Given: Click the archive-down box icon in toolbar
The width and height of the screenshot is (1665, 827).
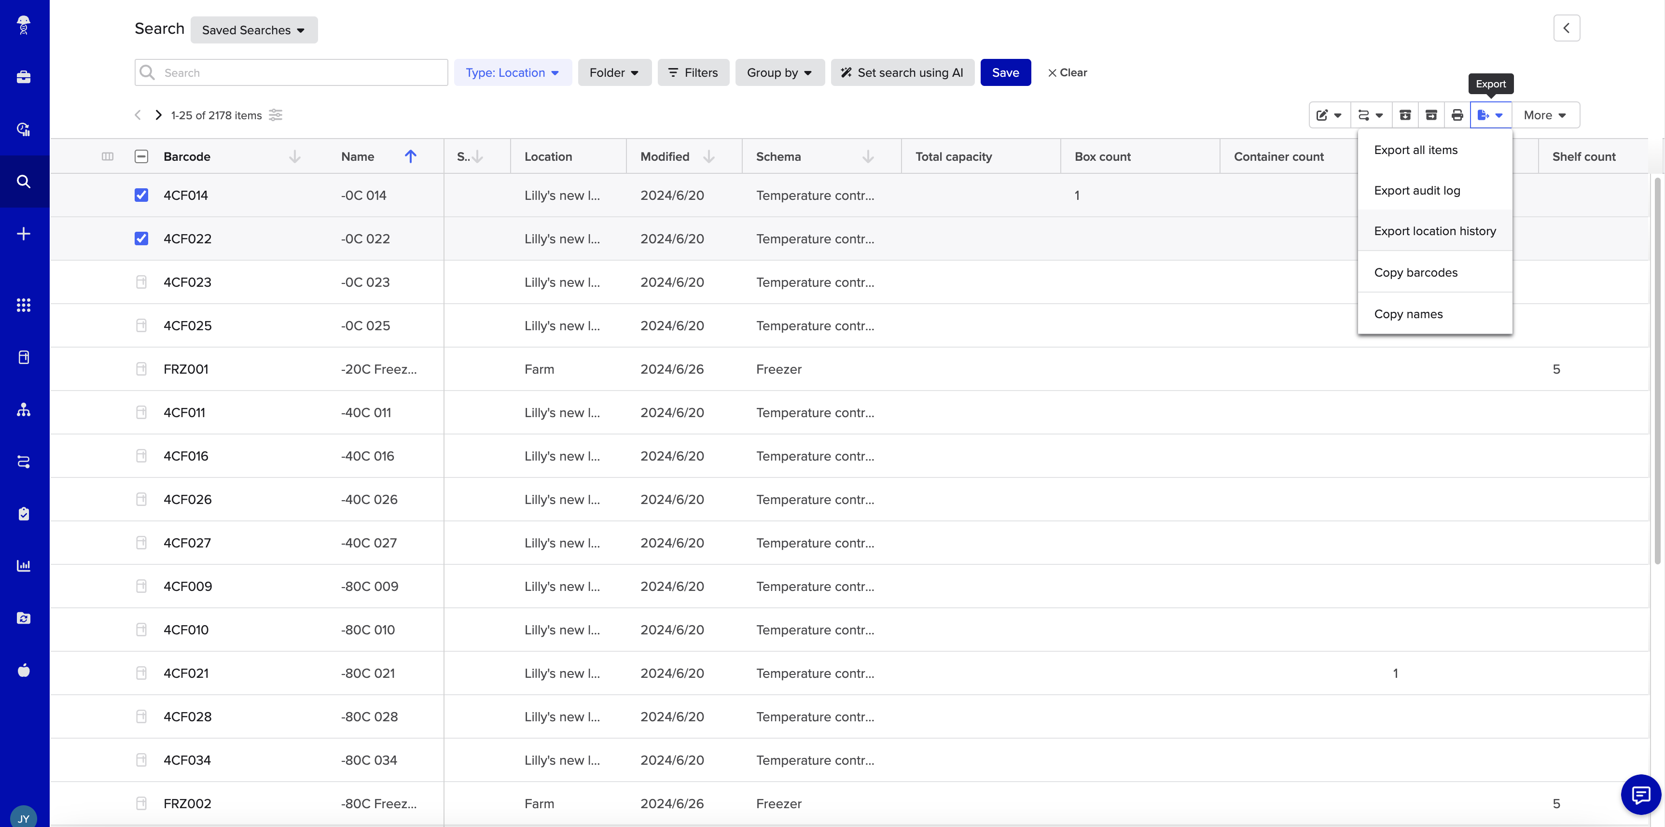Looking at the screenshot, I should pos(1405,115).
